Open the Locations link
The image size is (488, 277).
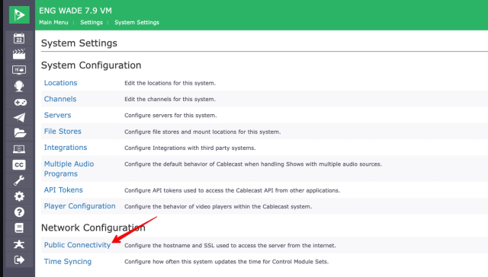click(x=60, y=83)
